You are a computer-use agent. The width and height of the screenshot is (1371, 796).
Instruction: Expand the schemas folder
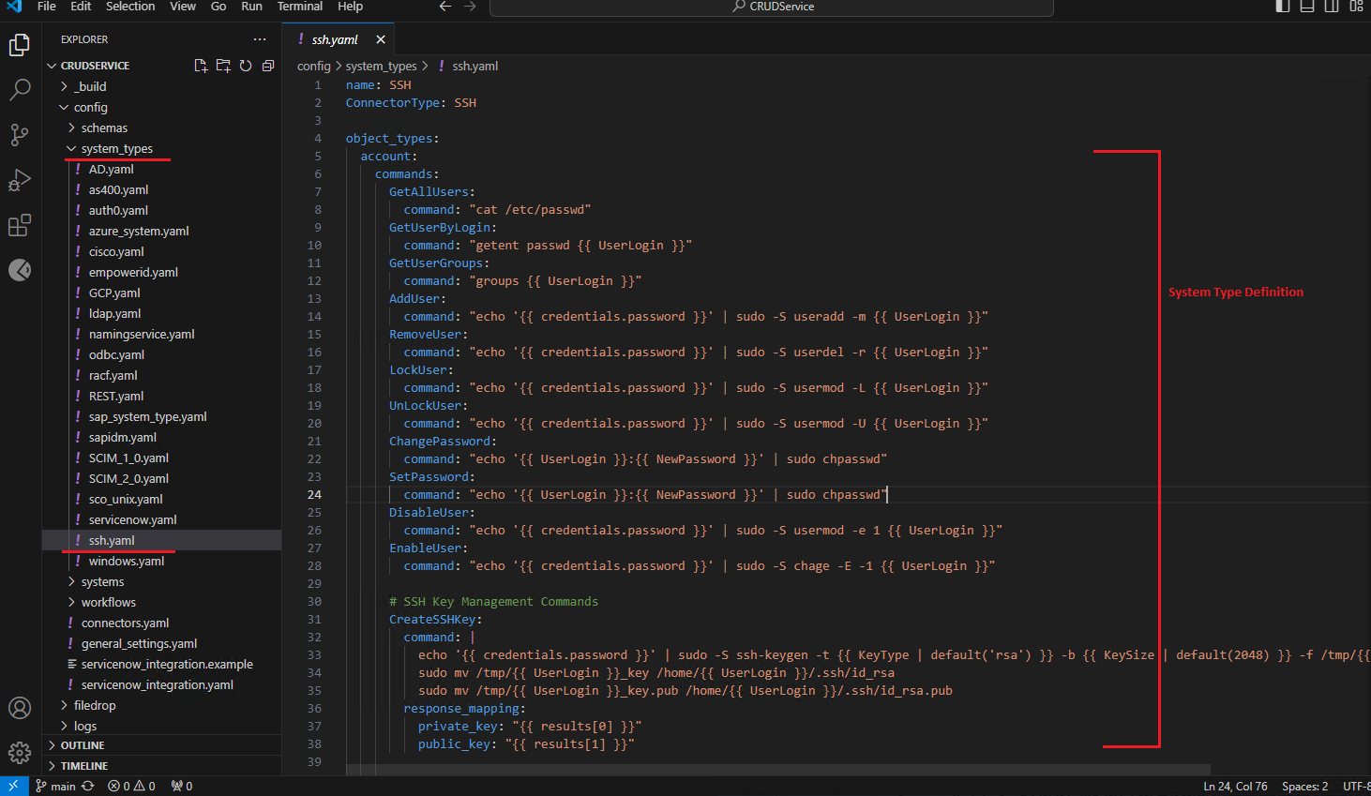click(161, 128)
